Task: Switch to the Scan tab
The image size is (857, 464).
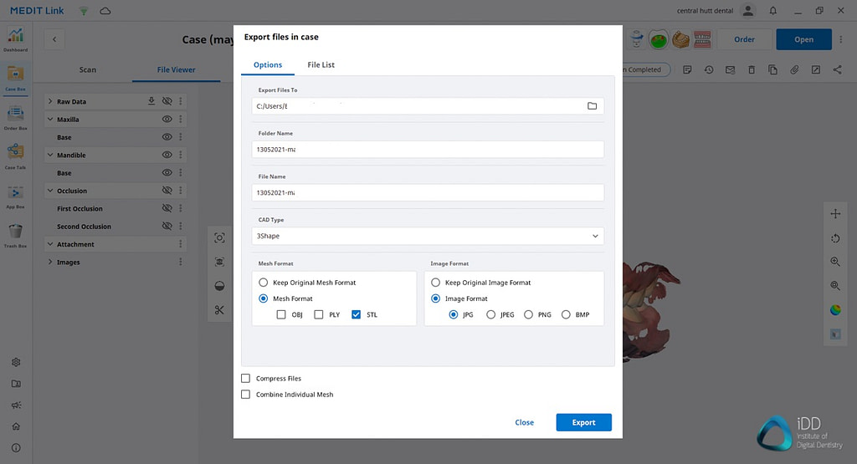Action: coord(87,69)
